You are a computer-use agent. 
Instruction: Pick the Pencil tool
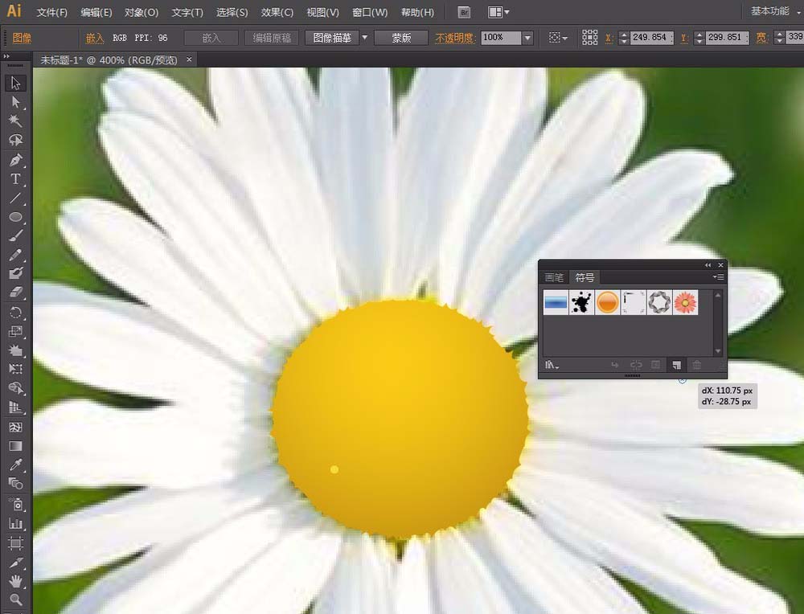[15, 255]
